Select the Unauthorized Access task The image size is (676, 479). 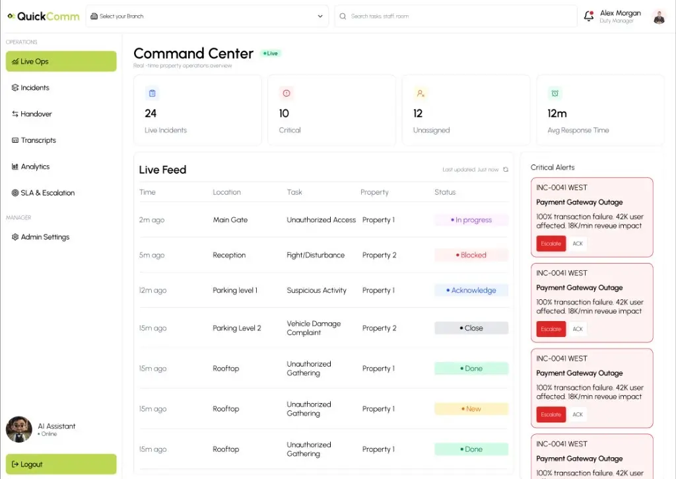click(x=321, y=220)
